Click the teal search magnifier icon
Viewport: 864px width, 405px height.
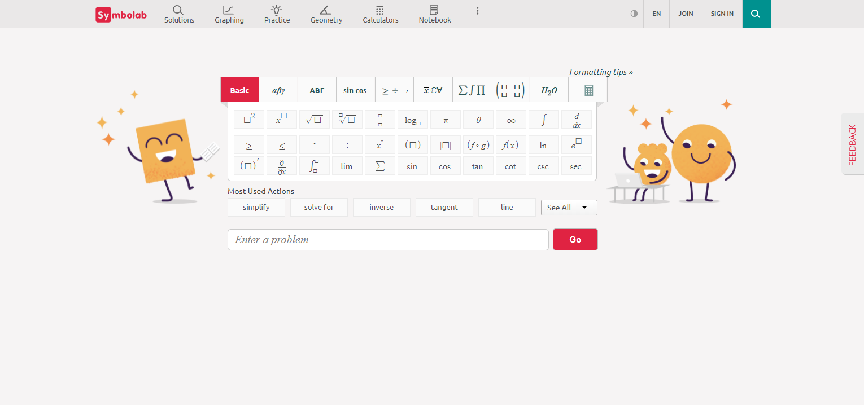756,14
